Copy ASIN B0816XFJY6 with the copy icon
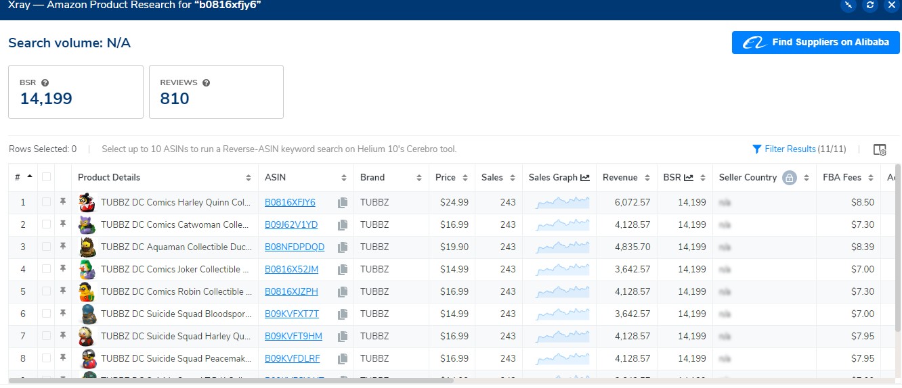The width and height of the screenshot is (902, 388). pyautogui.click(x=343, y=202)
